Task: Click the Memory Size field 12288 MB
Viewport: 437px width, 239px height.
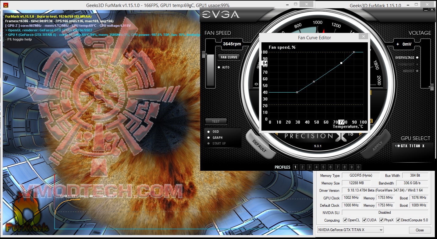Action: click(x=356, y=183)
